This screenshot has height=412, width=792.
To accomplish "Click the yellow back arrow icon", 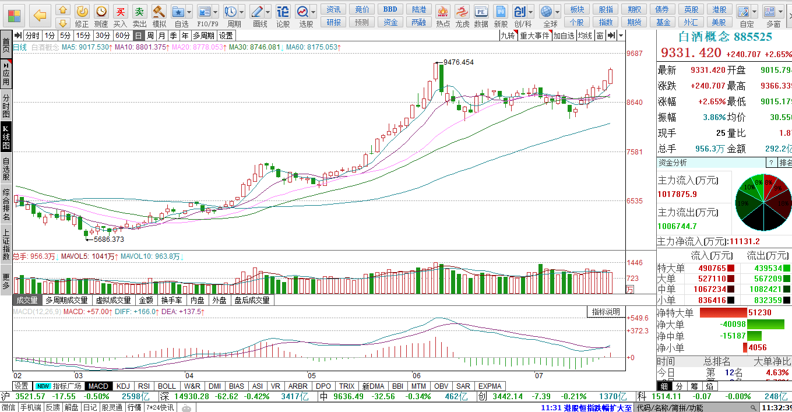I will click(40, 15).
